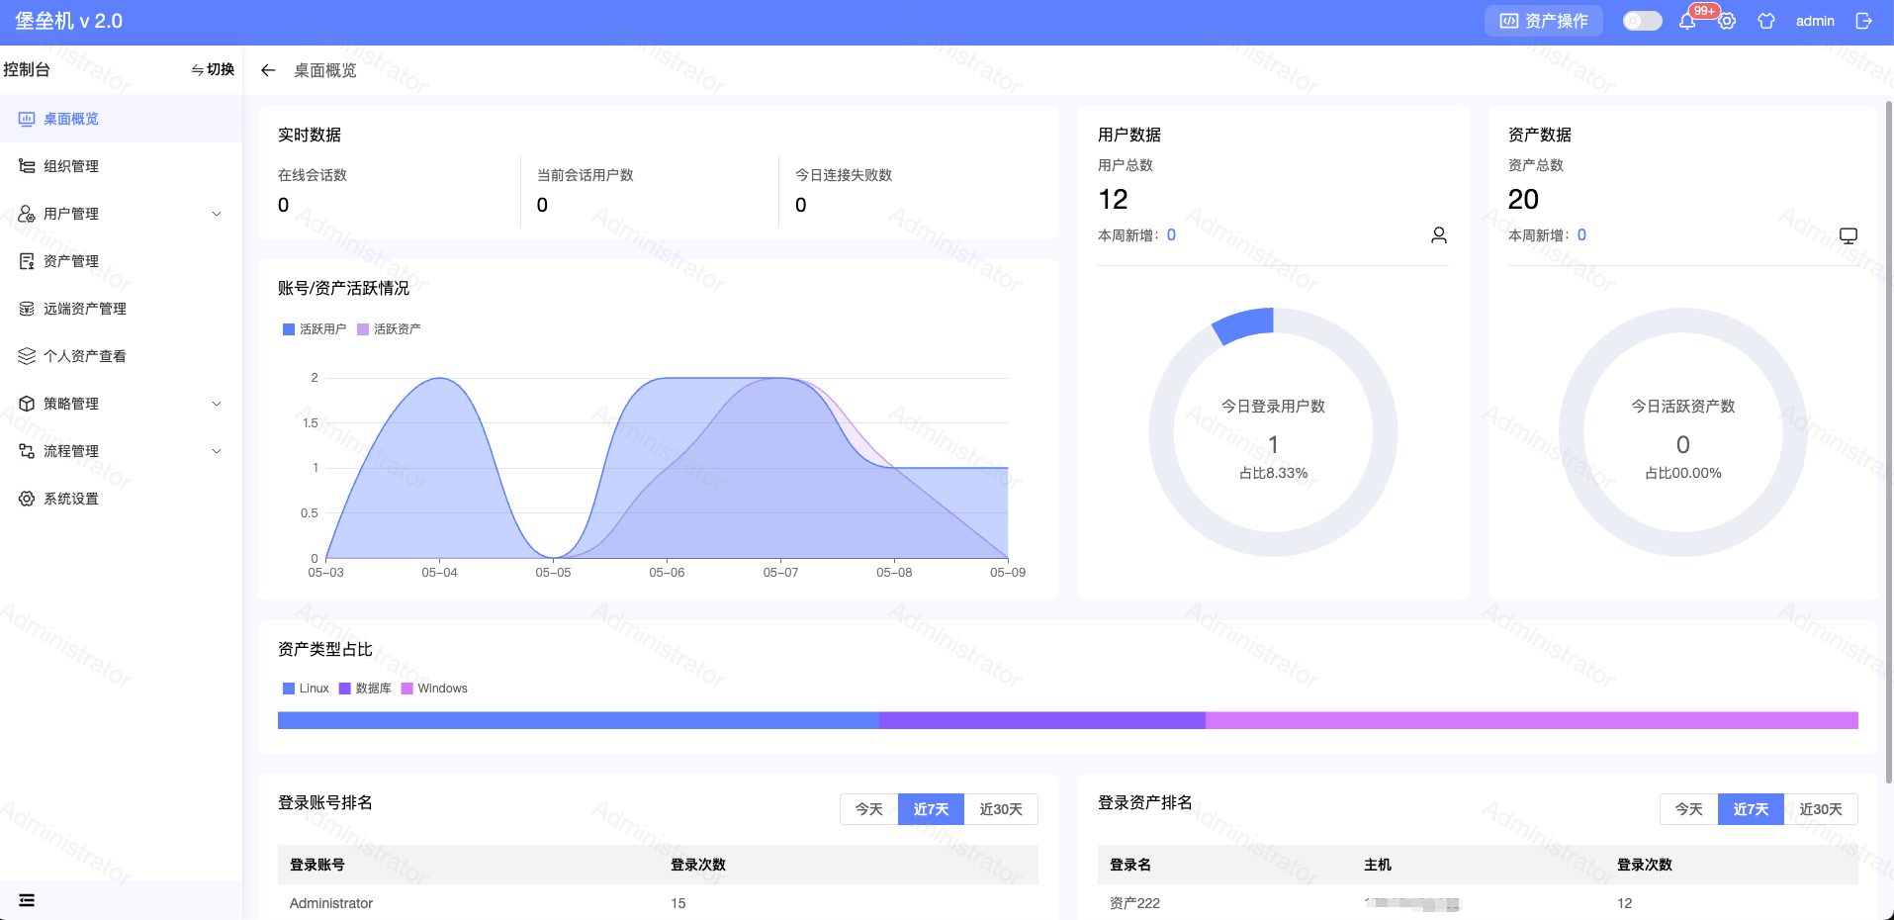Click the logout icon beside admin

(x=1864, y=21)
